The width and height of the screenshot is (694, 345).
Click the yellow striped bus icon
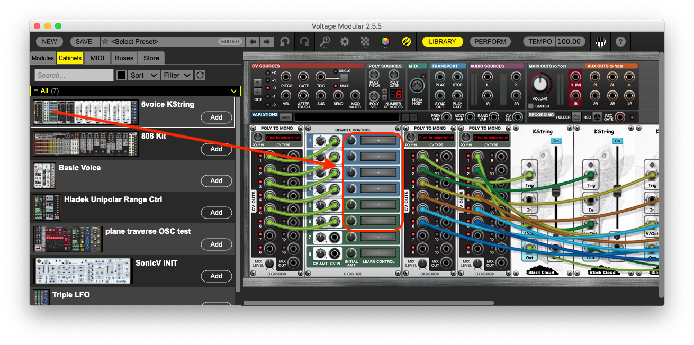[x=407, y=41]
